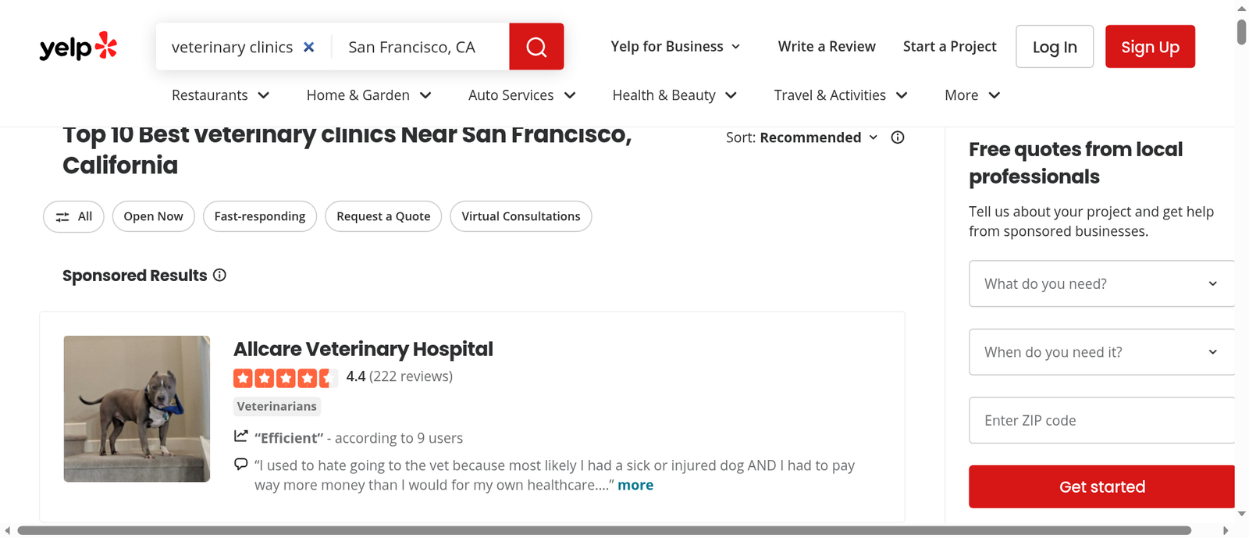Expand the Auto Services category menu
Screen dimensions: 1249x538
click(x=521, y=95)
